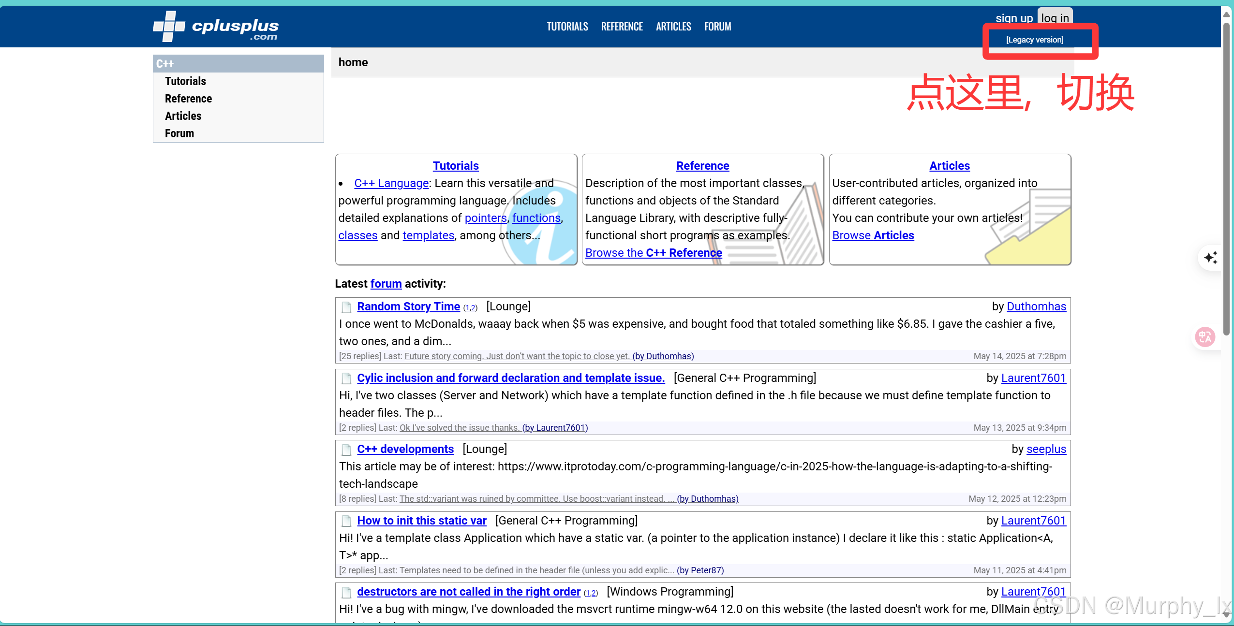Click document icon beside Cylic inclusion thread
Viewport: 1234px width, 626px height.
coord(346,379)
